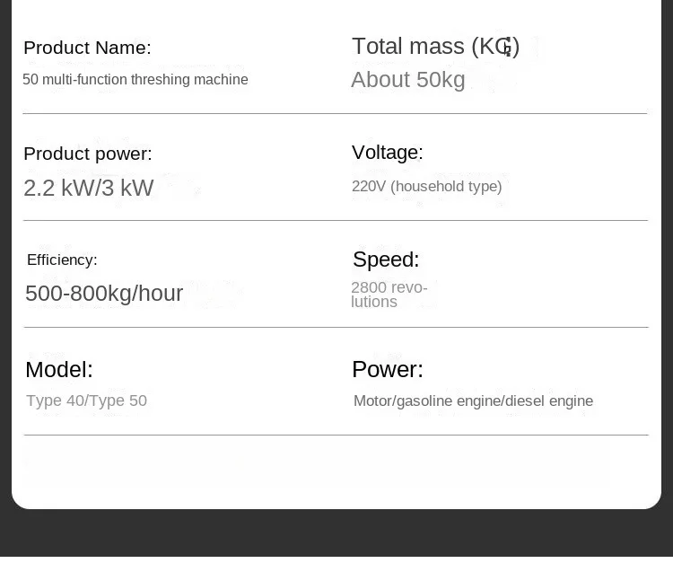Click the "Speed:" label
The width and height of the screenshot is (673, 572).
[386, 260]
